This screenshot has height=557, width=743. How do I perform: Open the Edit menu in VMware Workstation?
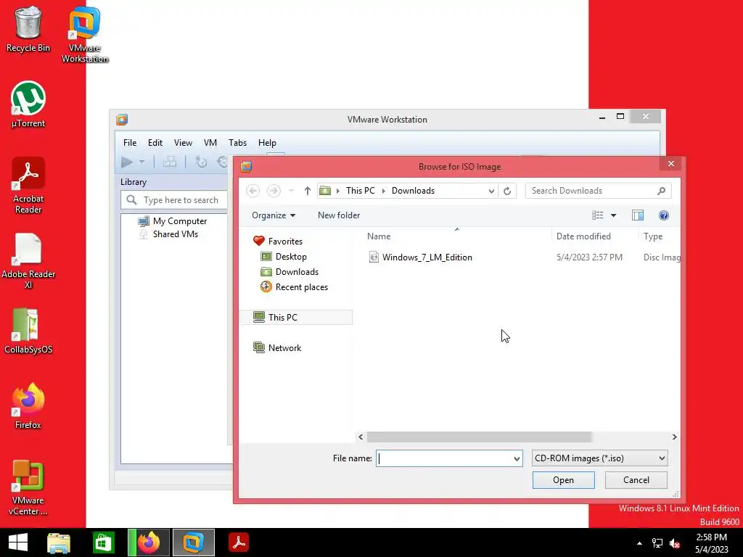click(x=155, y=143)
